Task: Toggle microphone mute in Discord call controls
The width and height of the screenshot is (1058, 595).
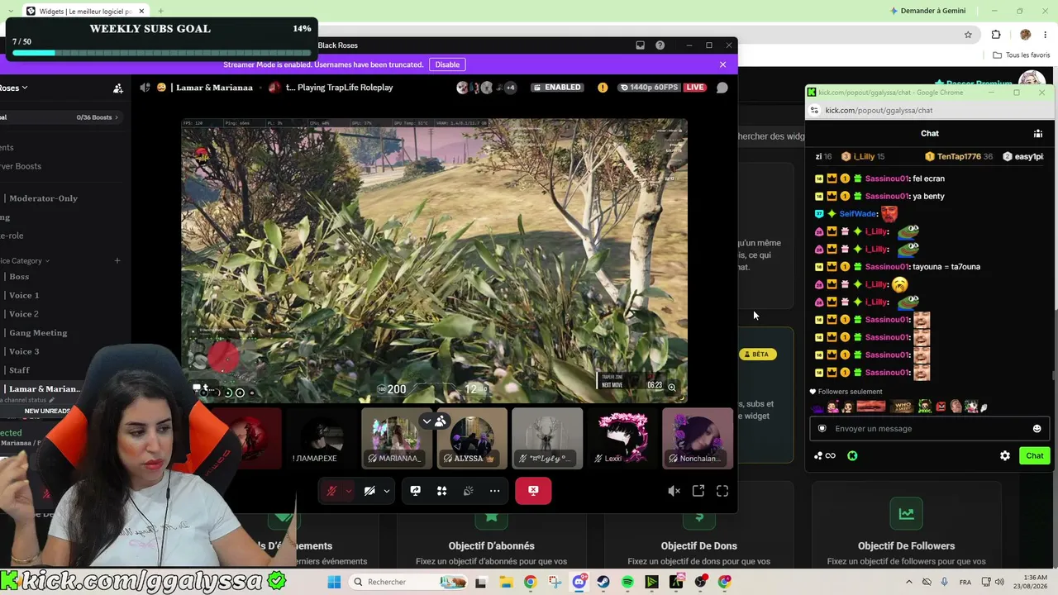Action: (x=331, y=491)
